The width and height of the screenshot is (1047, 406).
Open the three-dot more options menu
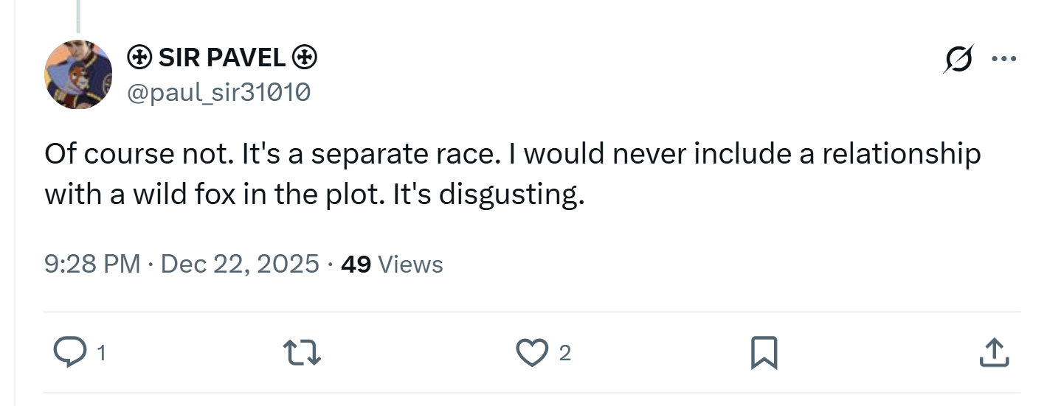tap(1004, 59)
